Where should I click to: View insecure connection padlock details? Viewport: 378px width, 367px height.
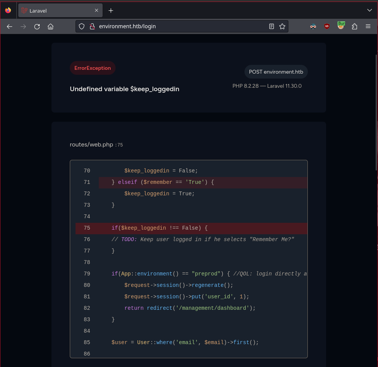(x=92, y=26)
